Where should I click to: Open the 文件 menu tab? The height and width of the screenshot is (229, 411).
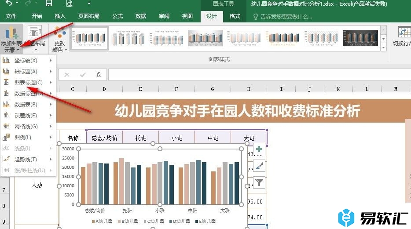click(x=11, y=16)
